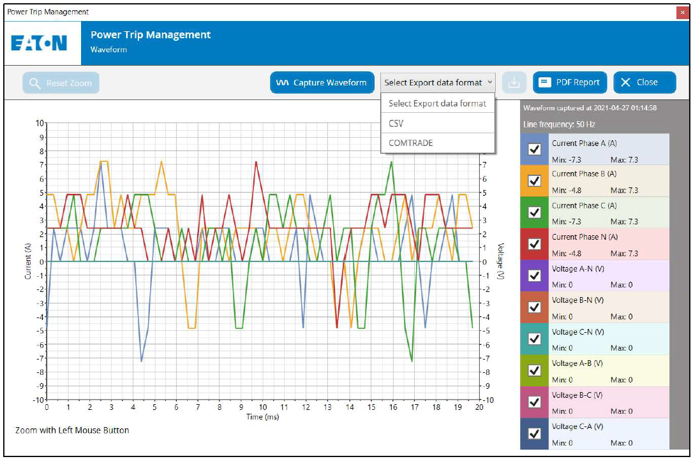Click the Current Phase A label
This screenshot has width=693, height=459.
pyautogui.click(x=585, y=143)
